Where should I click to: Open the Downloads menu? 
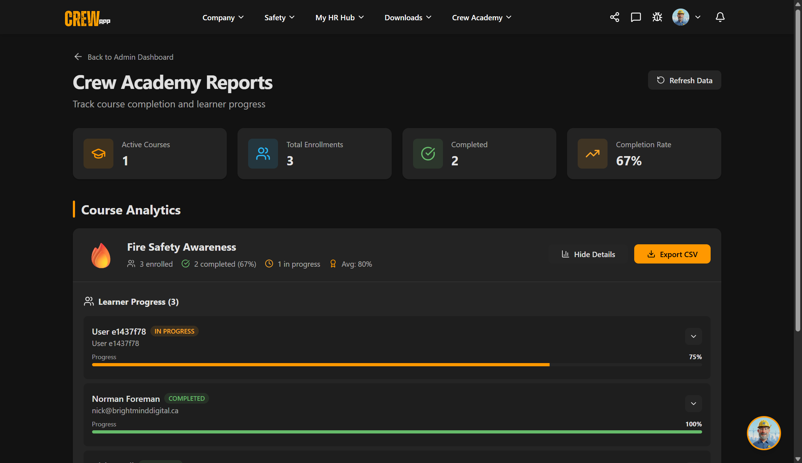407,17
